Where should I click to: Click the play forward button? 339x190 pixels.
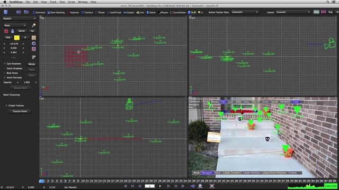[160, 186]
